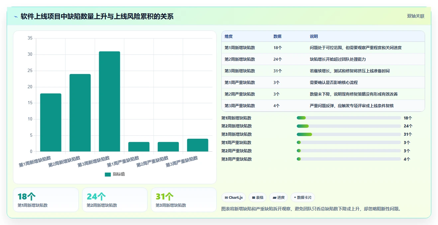
Task: Select the 第3周严重缺陷数 bar in chart
Action: tap(197, 145)
